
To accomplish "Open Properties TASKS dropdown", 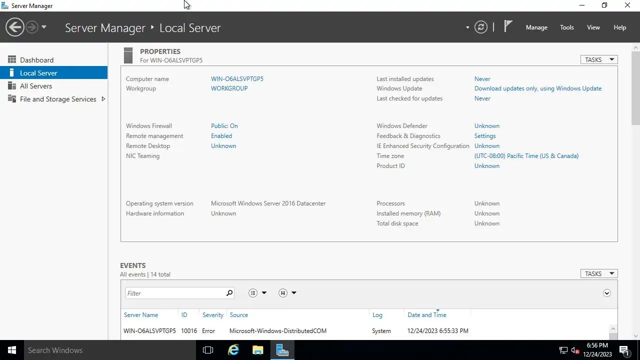I will 599,59.
